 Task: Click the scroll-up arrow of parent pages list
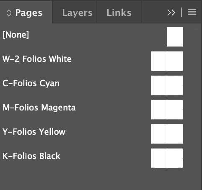pos(195,30)
